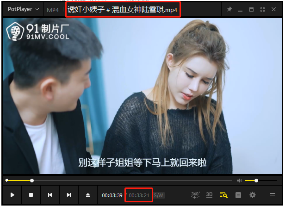Click the Play button
Screen dimensions: 285x206
tap(12, 195)
